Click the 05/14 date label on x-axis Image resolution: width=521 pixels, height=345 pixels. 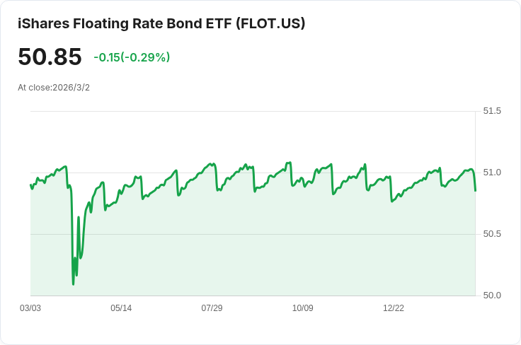121,308
